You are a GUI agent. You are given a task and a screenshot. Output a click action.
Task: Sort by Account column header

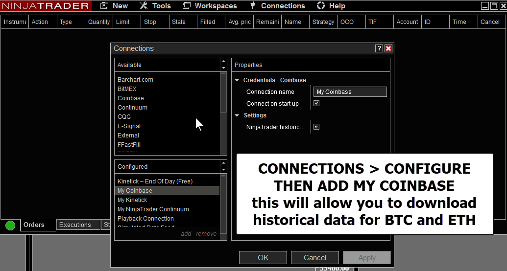(408, 22)
